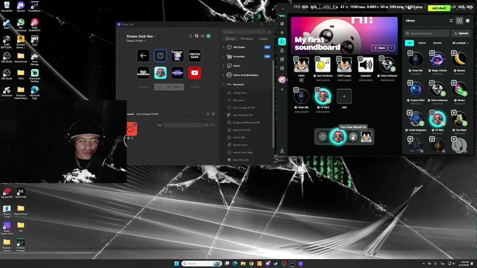The image size is (477, 268).
Task: Add keybind for Explosion sound
Action: (366, 80)
